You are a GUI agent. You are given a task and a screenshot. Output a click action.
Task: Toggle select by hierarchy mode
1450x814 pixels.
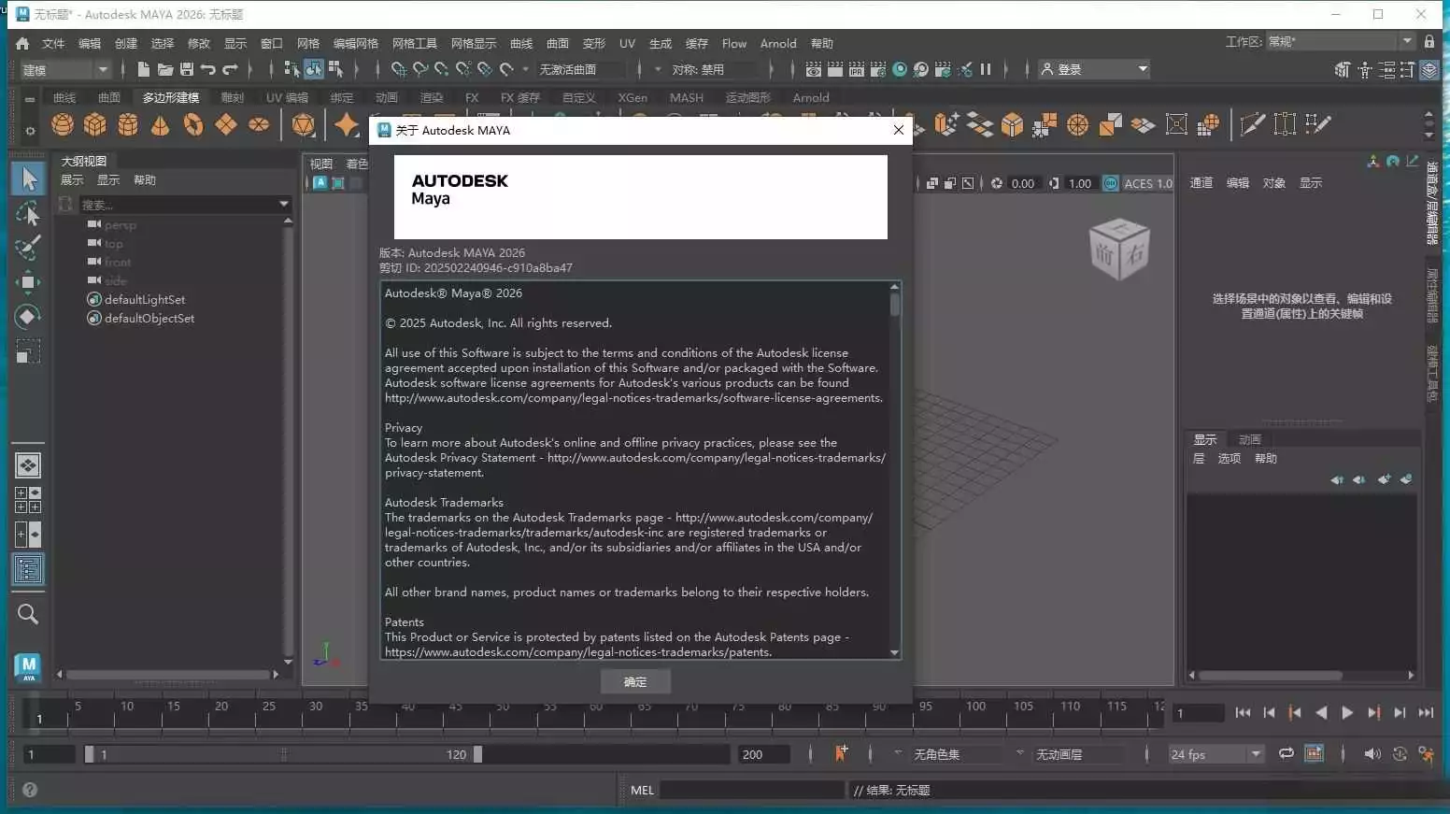(291, 69)
